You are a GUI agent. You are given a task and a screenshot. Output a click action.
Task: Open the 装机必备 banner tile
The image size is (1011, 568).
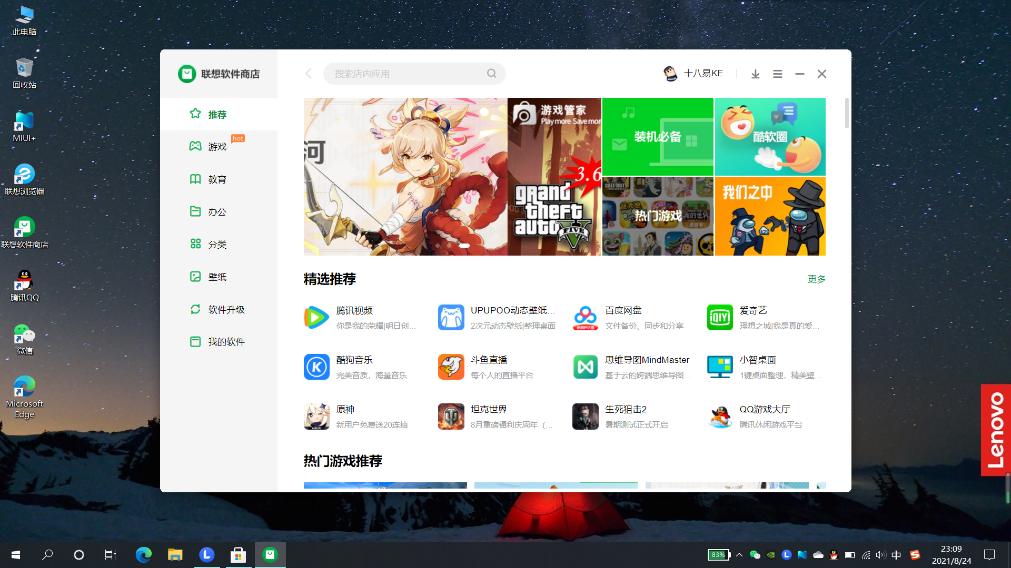pos(658,137)
